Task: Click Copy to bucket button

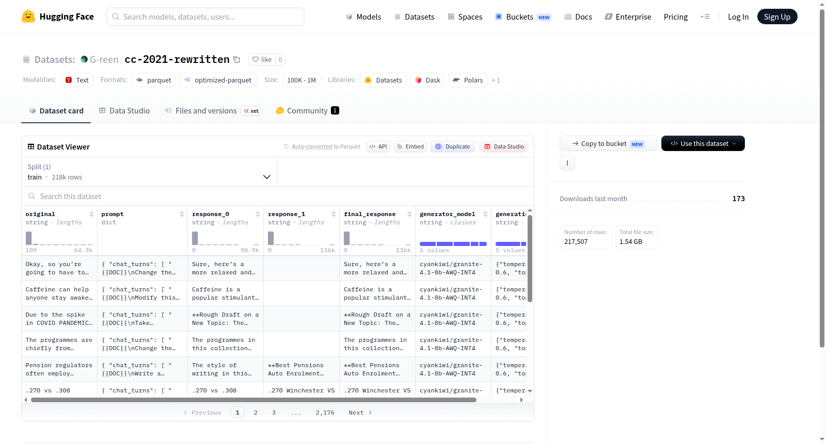Action: tap(608, 143)
